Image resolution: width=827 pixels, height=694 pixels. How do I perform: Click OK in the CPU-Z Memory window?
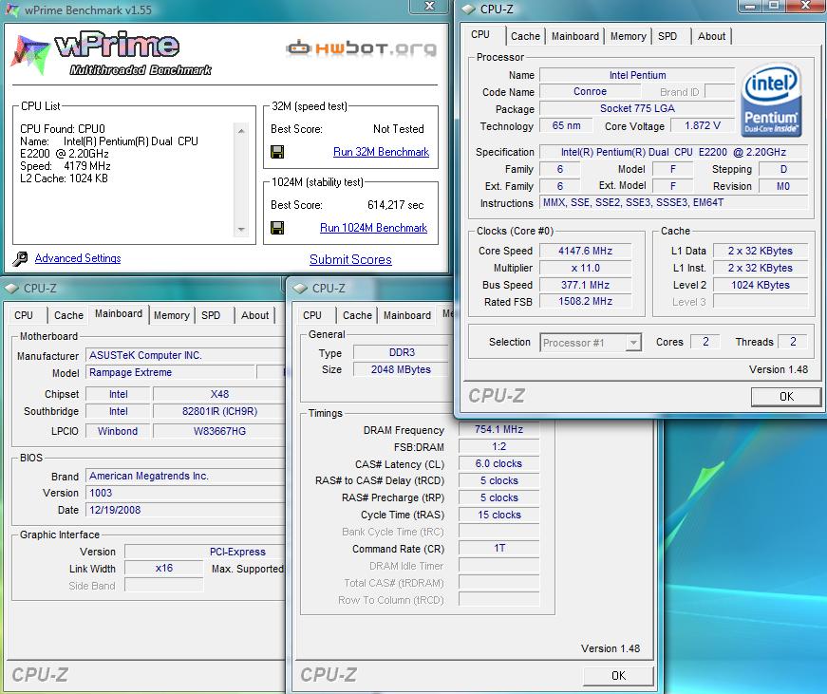[x=618, y=676]
